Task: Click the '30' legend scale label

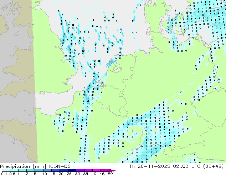Action: point(77,174)
